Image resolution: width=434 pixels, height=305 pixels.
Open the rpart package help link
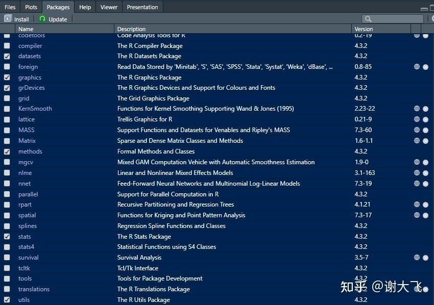pyautogui.click(x=25, y=205)
